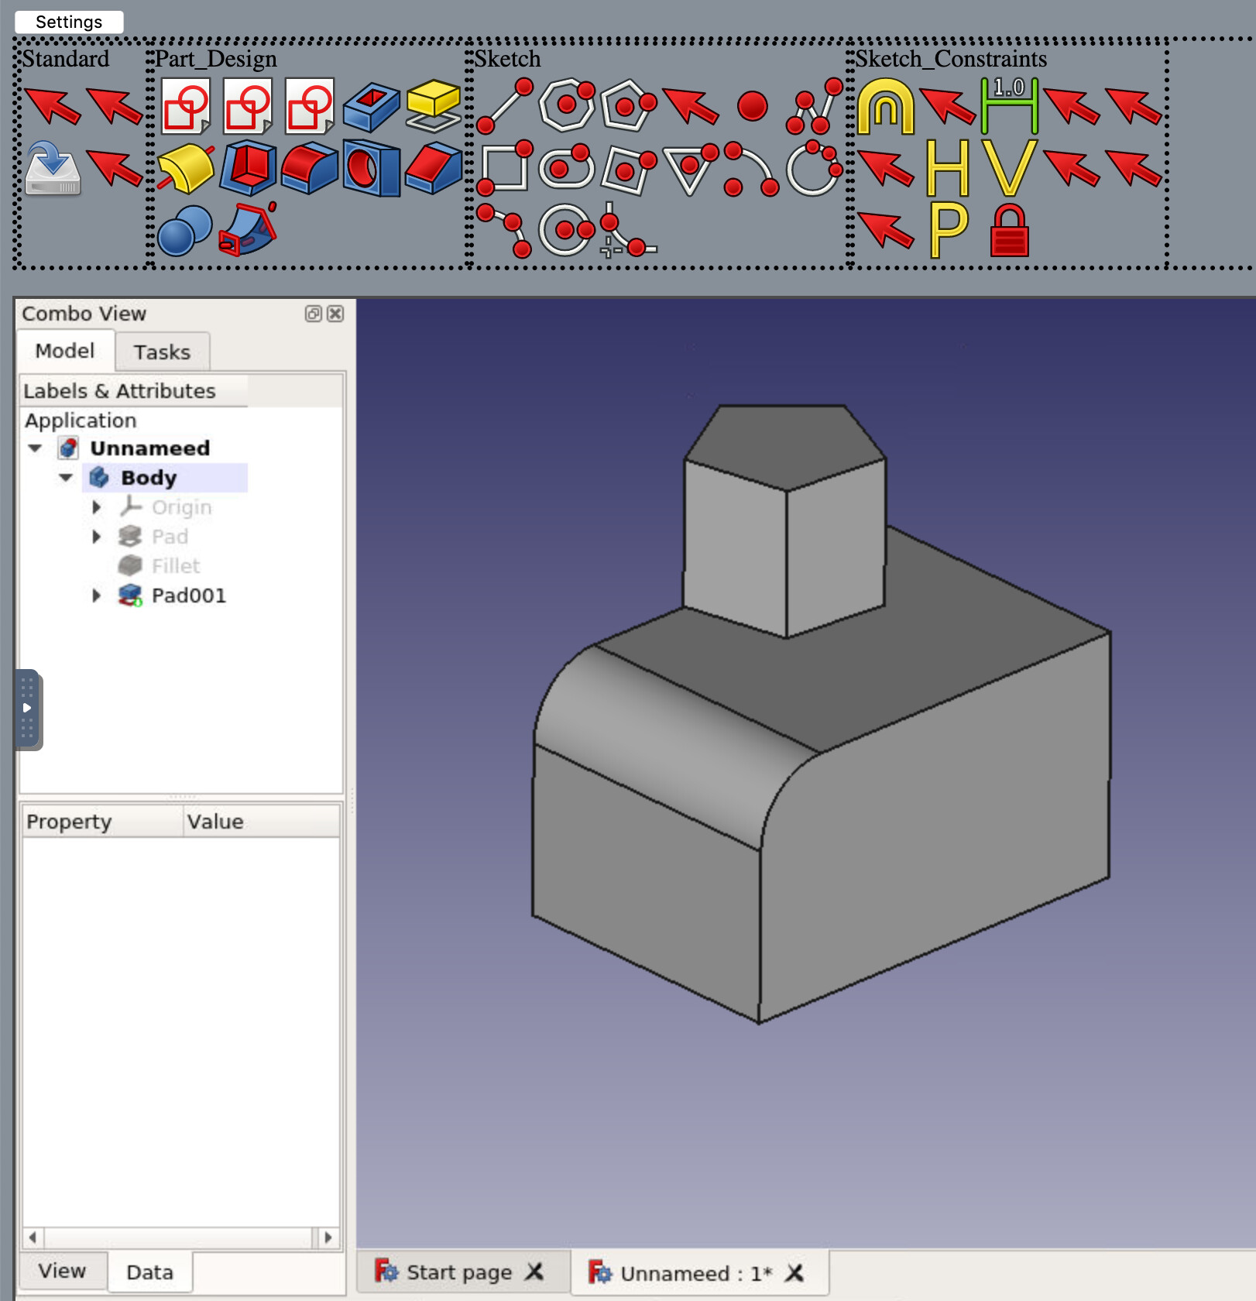Apply the red Lock constraint
The height and width of the screenshot is (1301, 1256).
tap(1009, 231)
